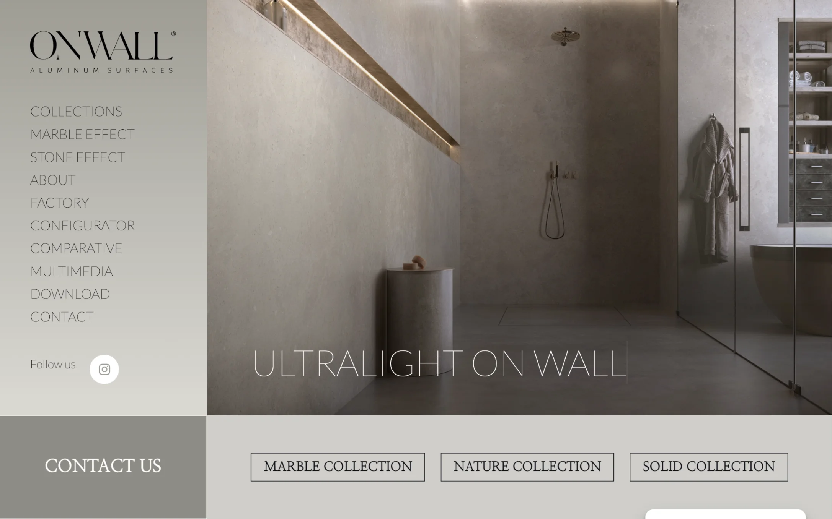Open COMPARATIVE from the sidebar

[76, 248]
